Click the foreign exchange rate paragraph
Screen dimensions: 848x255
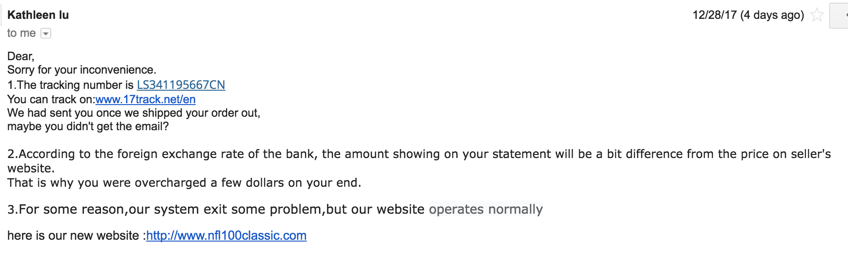coord(419,161)
